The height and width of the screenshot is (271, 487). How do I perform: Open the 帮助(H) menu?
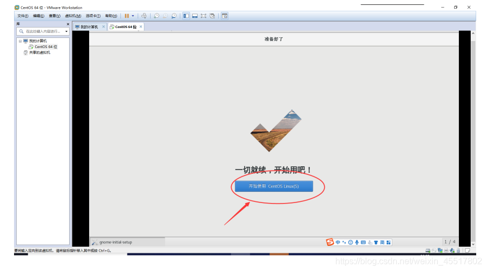click(x=111, y=16)
